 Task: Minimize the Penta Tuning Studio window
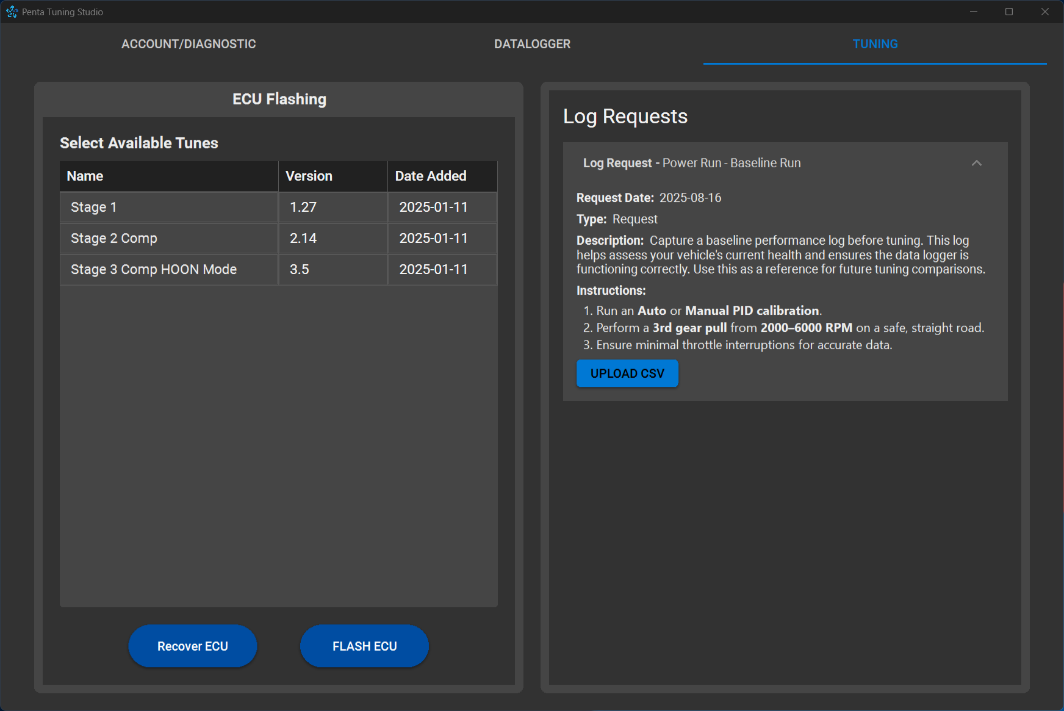tap(974, 12)
